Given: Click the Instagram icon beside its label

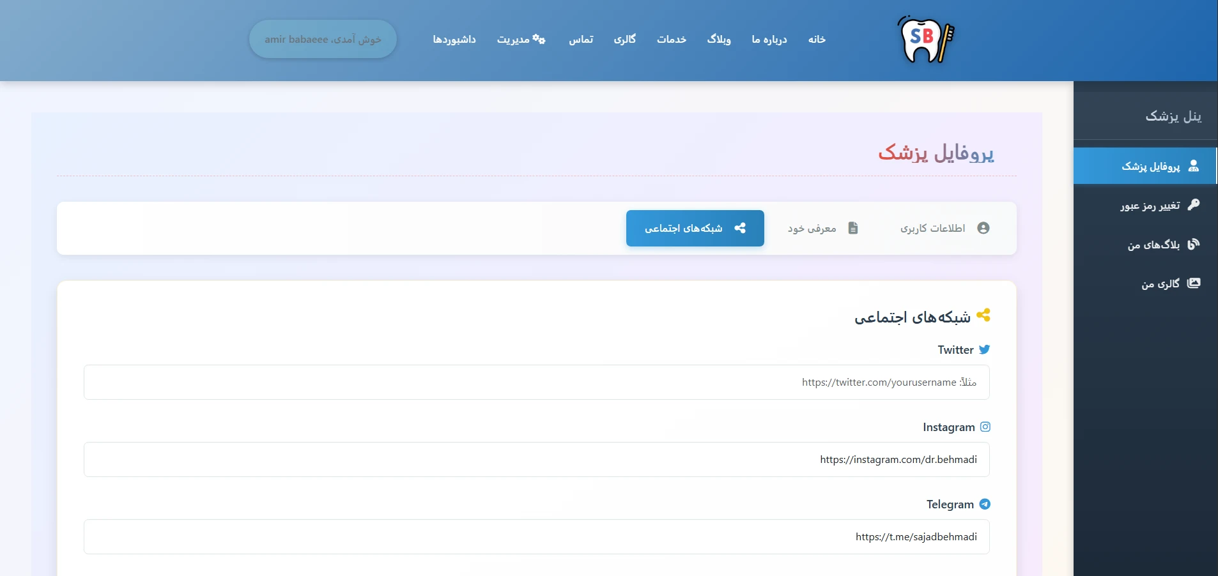Looking at the screenshot, I should pyautogui.click(x=985, y=427).
